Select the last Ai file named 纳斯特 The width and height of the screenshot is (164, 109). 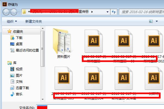[154, 81]
